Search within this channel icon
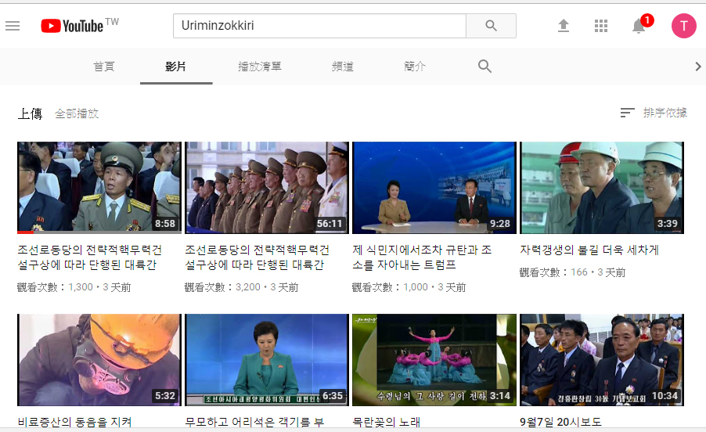This screenshot has width=706, height=432. pyautogui.click(x=484, y=67)
